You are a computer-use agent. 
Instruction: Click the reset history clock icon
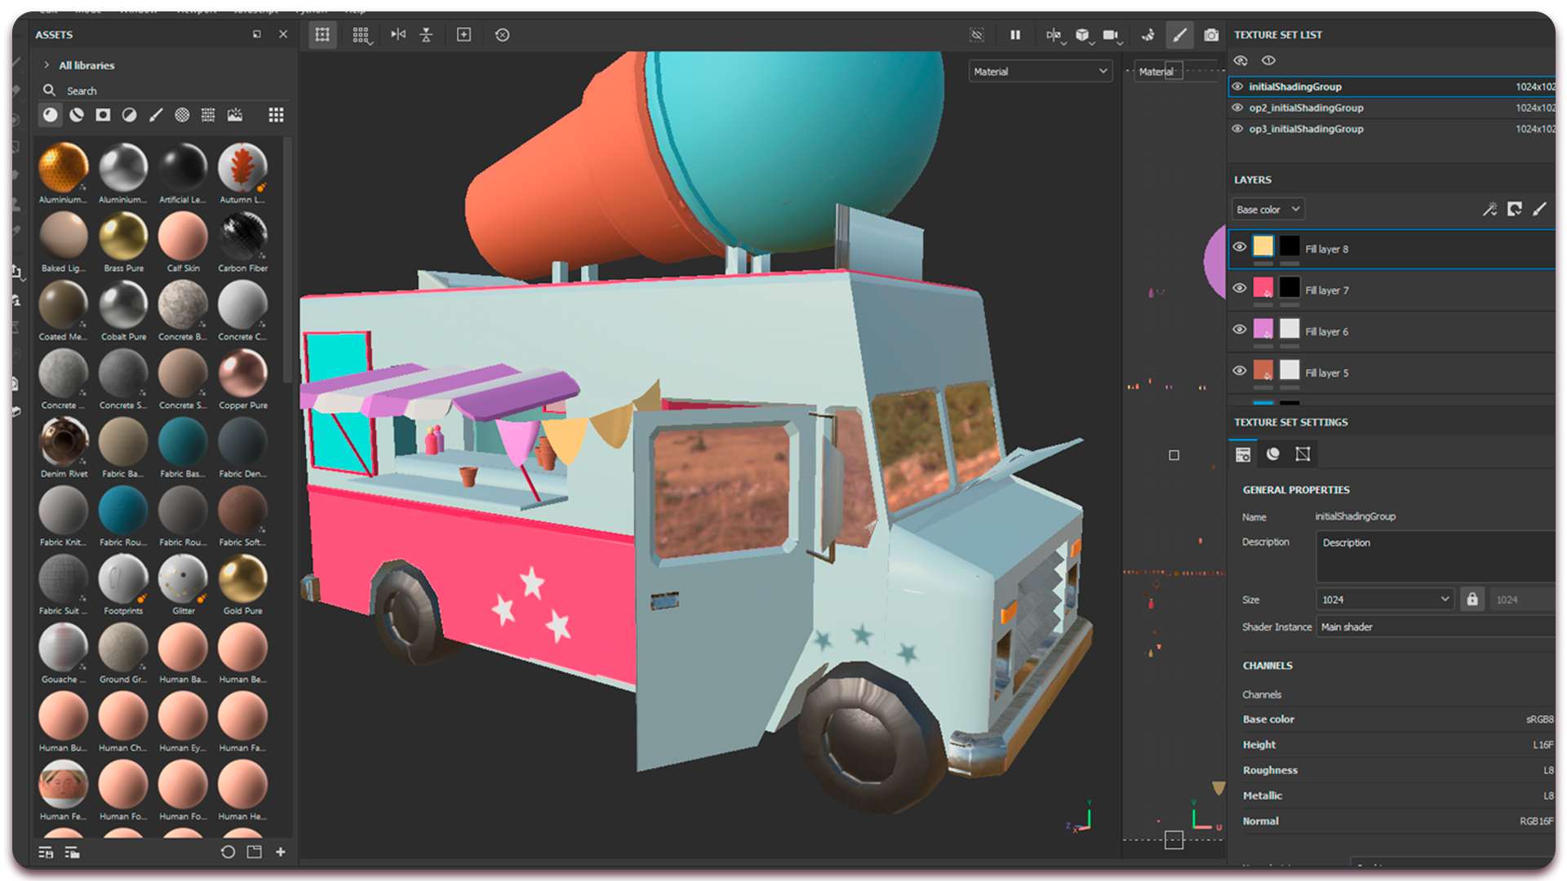point(502,34)
